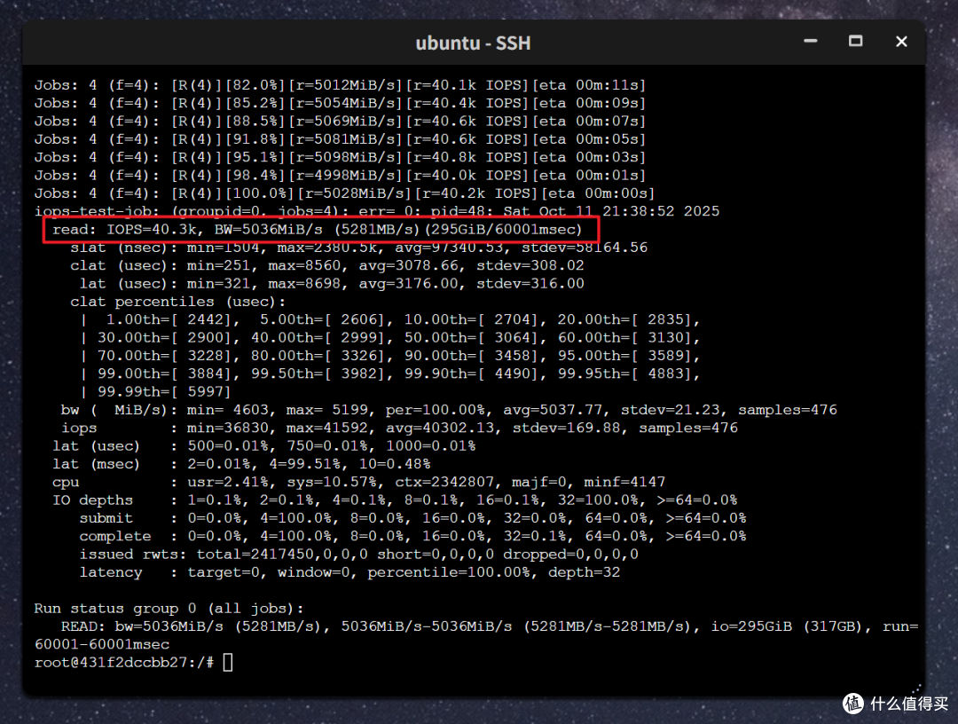The height and width of the screenshot is (724, 958).
Task: Click the read: IOPS=40.3k summary line
Action: (317, 230)
